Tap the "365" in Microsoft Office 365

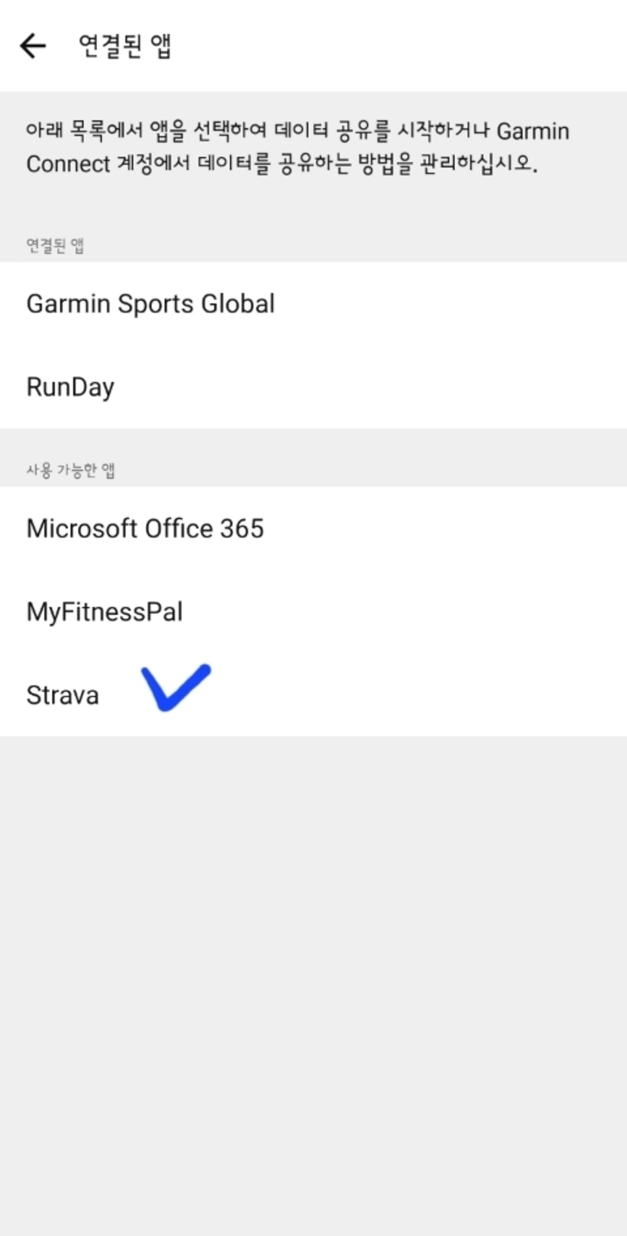coord(242,529)
